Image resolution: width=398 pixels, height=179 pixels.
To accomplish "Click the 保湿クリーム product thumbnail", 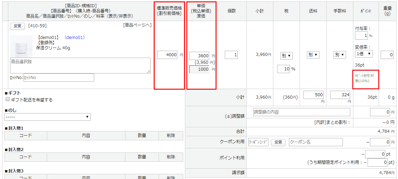I will pyautogui.click(x=21, y=46).
